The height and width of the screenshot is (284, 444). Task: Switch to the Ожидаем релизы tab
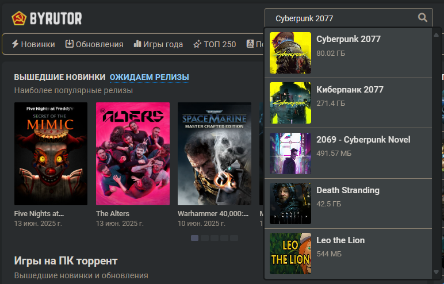pos(149,77)
